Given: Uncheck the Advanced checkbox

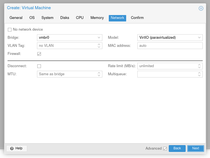Looking at the screenshot, I should click(x=165, y=149).
